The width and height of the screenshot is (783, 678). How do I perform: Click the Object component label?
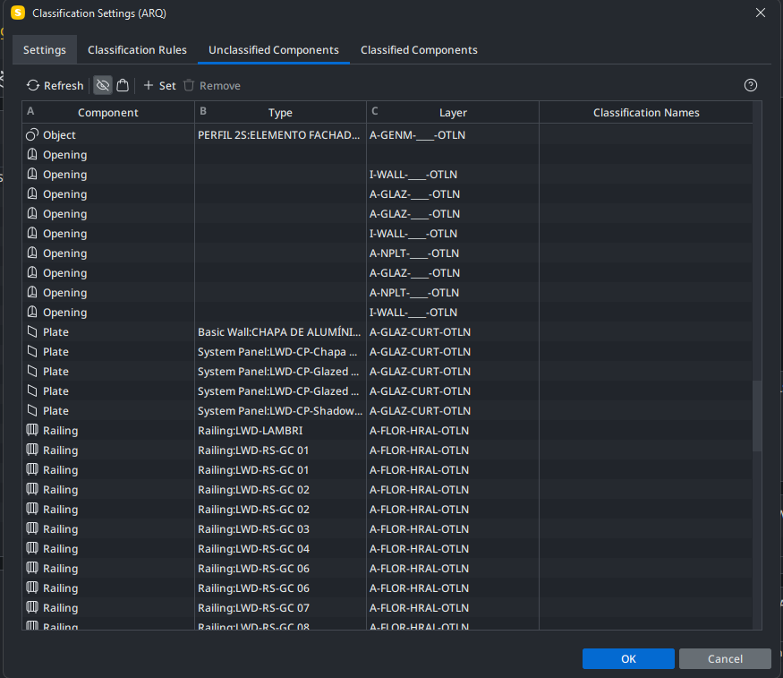(x=59, y=135)
